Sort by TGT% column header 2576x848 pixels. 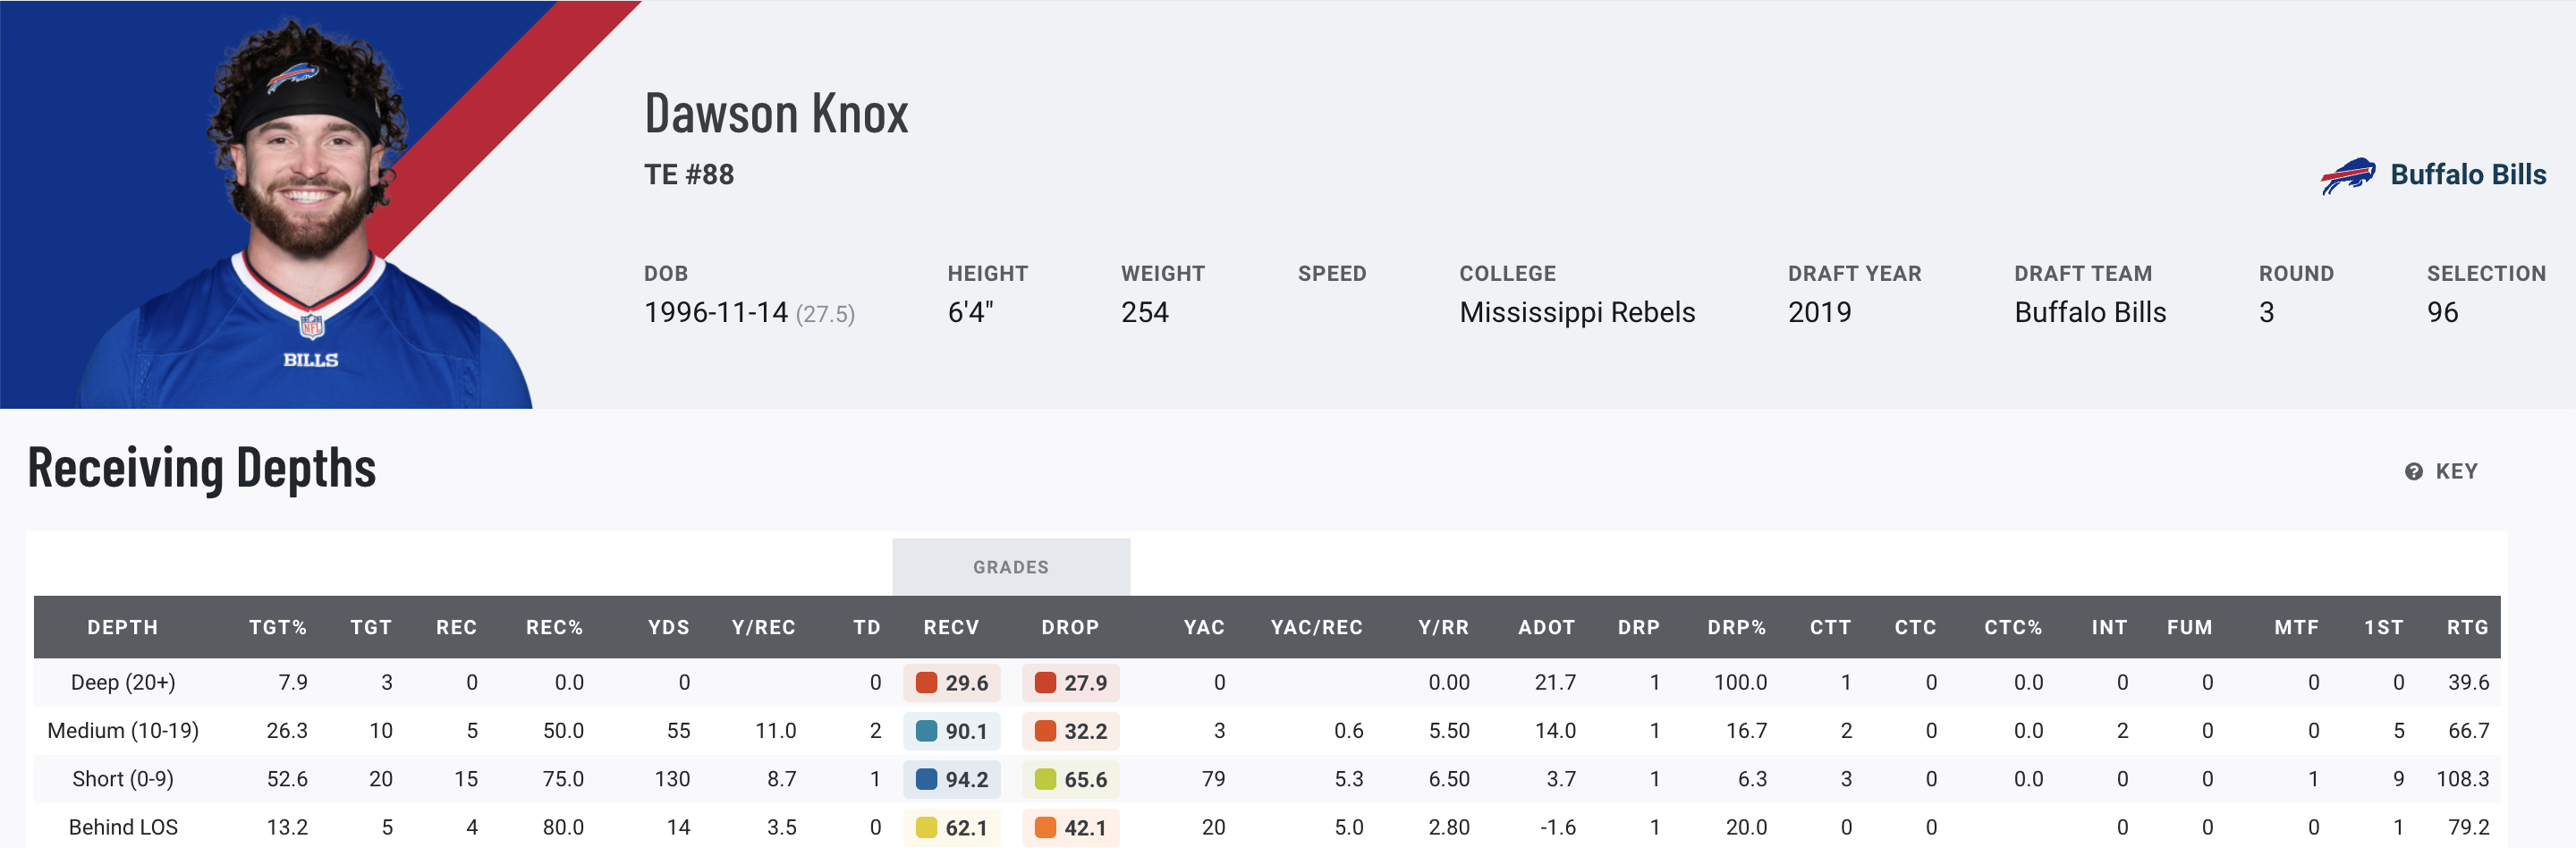click(277, 627)
